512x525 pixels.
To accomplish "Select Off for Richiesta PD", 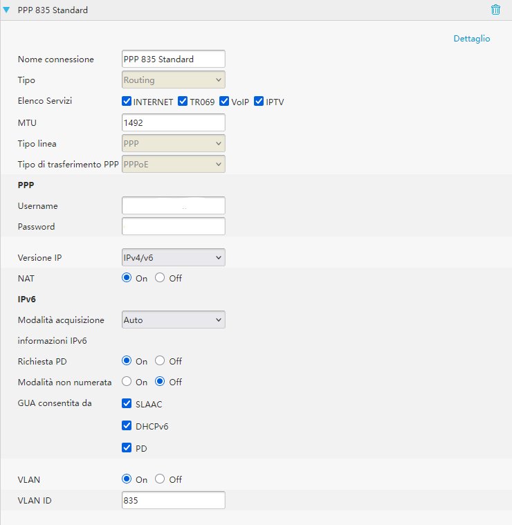I will point(161,361).
